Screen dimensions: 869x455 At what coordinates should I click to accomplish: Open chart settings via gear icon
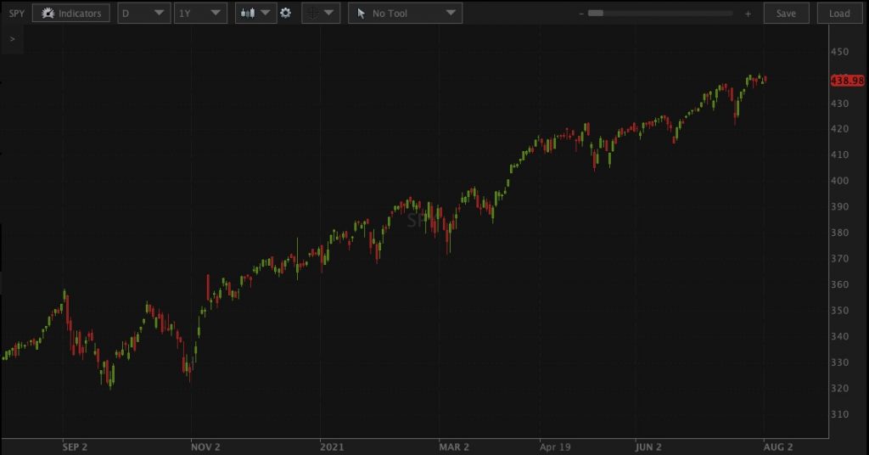tap(286, 14)
